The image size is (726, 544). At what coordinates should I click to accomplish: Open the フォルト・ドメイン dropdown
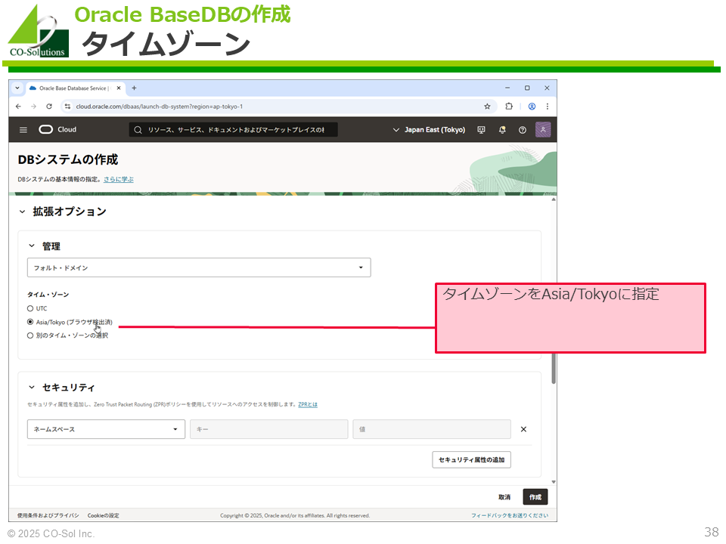point(199,267)
